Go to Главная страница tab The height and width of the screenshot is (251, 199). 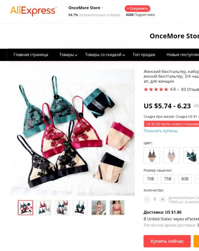click(31, 55)
